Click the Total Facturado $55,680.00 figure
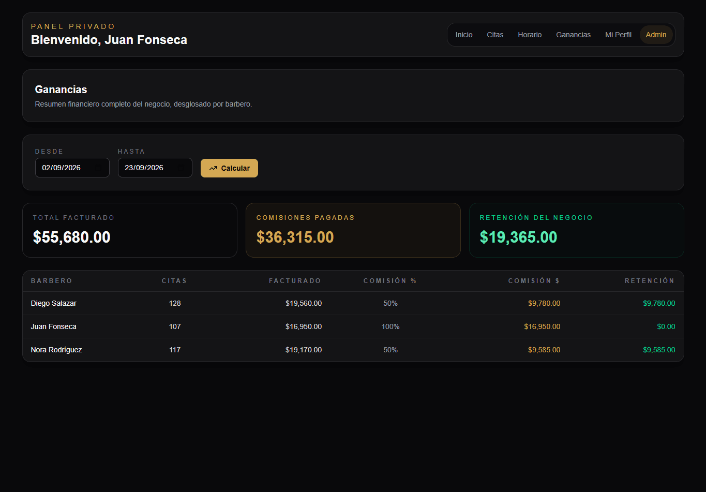 coord(72,237)
